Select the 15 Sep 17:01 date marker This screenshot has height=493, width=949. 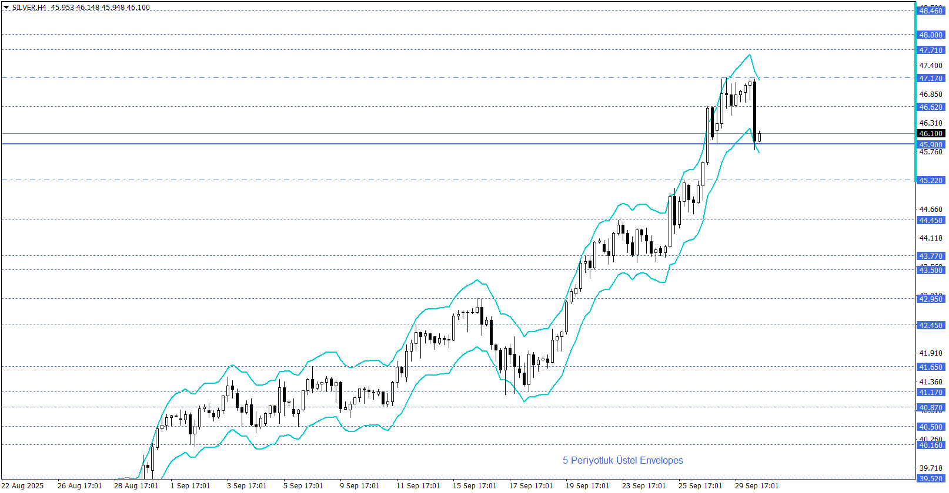point(474,486)
